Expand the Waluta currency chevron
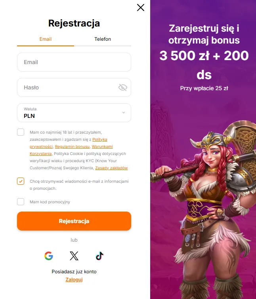The width and height of the screenshot is (256, 299). point(124,112)
